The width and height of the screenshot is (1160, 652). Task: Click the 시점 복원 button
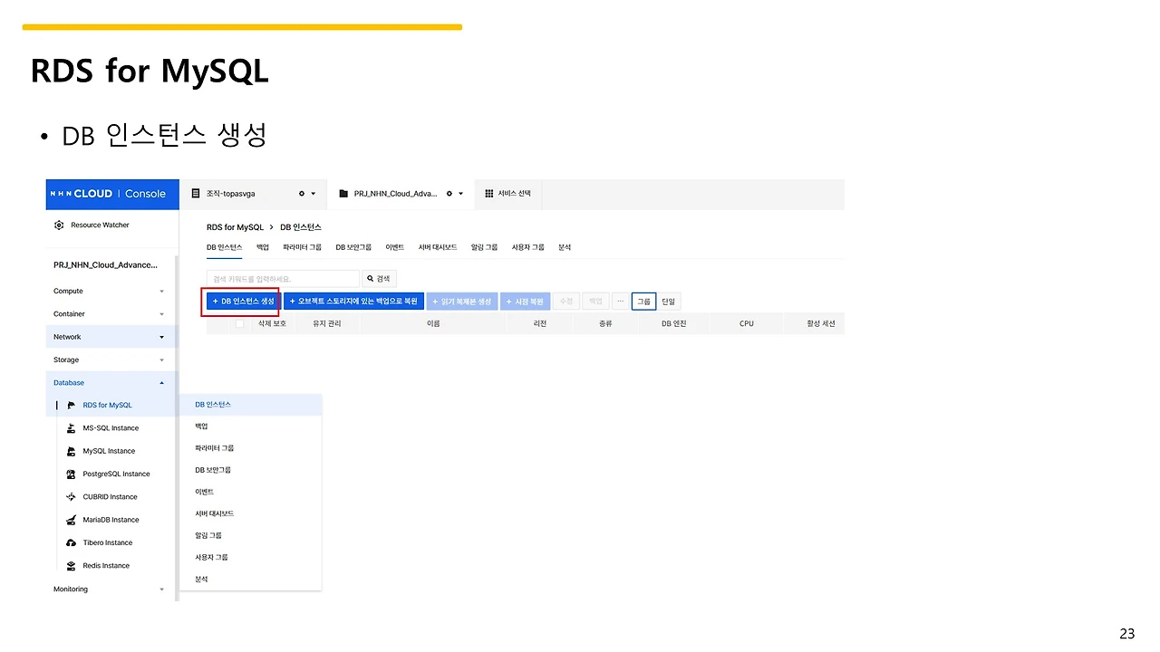[x=525, y=302]
